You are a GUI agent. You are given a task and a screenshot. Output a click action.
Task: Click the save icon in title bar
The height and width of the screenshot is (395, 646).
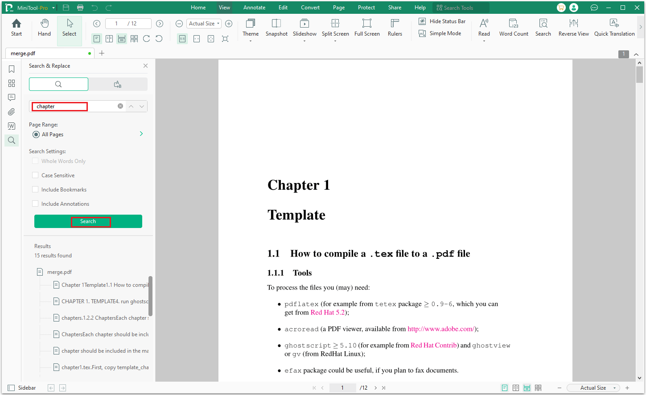[66, 8]
